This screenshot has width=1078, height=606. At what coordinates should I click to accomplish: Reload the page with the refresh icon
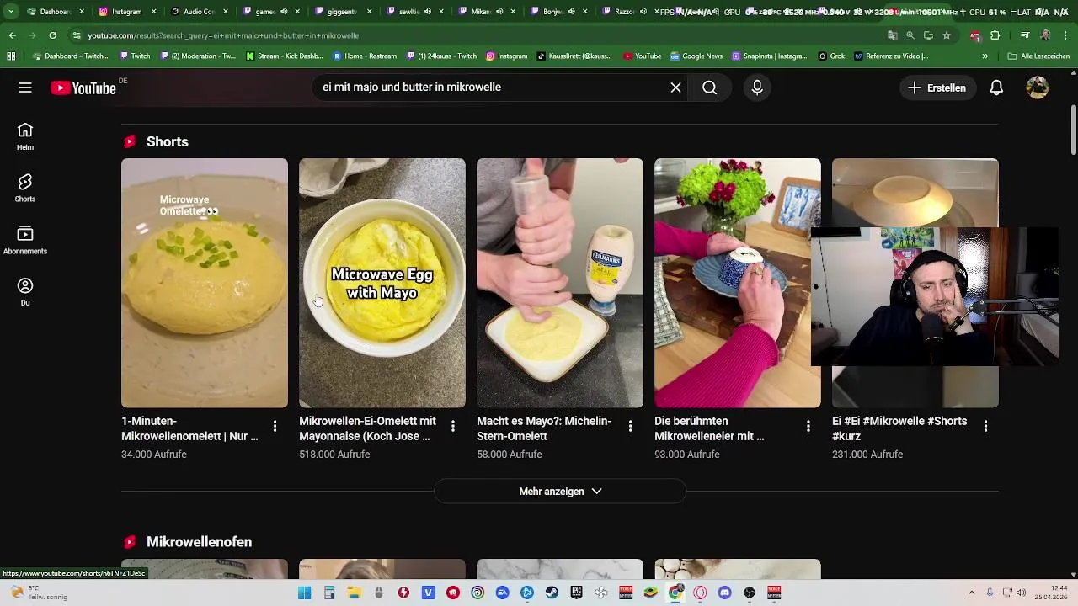click(52, 35)
